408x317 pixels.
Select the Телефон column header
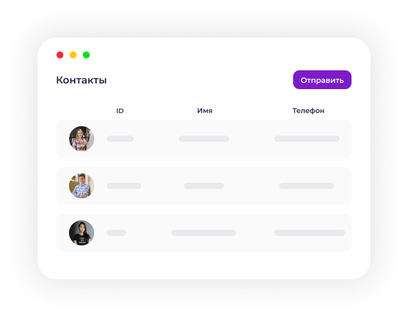[308, 110]
